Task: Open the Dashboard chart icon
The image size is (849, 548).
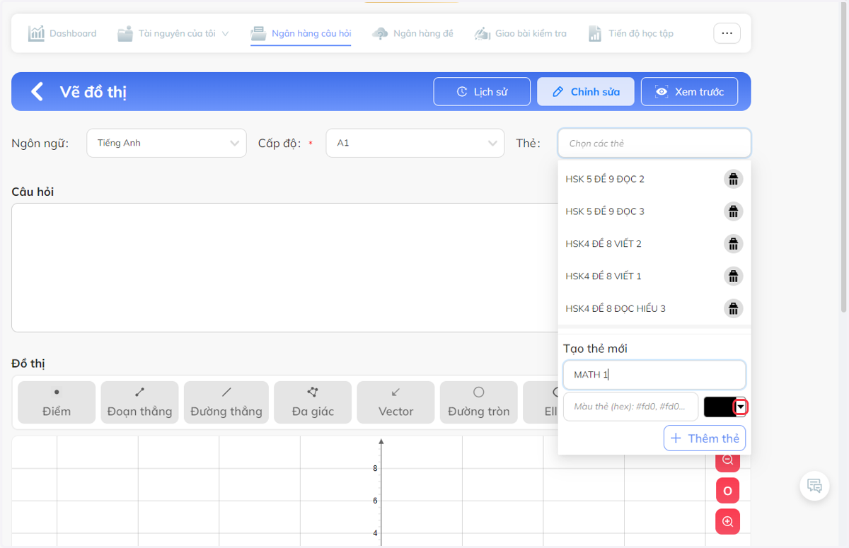Action: point(36,33)
